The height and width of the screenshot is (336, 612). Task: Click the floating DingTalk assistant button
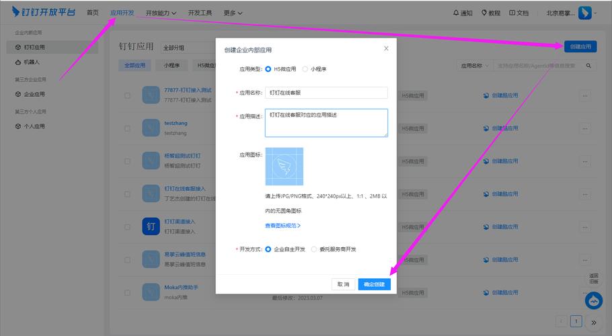point(594,300)
